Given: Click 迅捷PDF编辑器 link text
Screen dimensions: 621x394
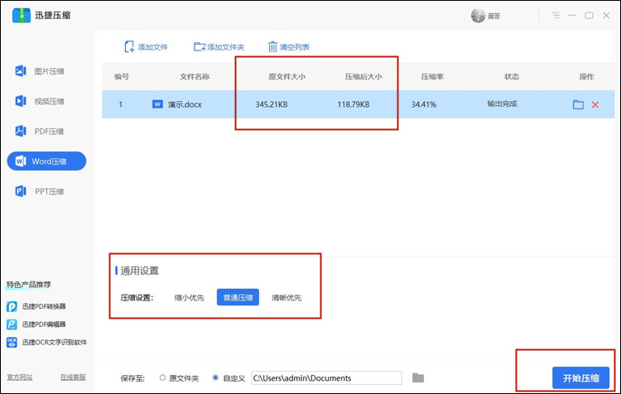Looking at the screenshot, I should point(44,324).
